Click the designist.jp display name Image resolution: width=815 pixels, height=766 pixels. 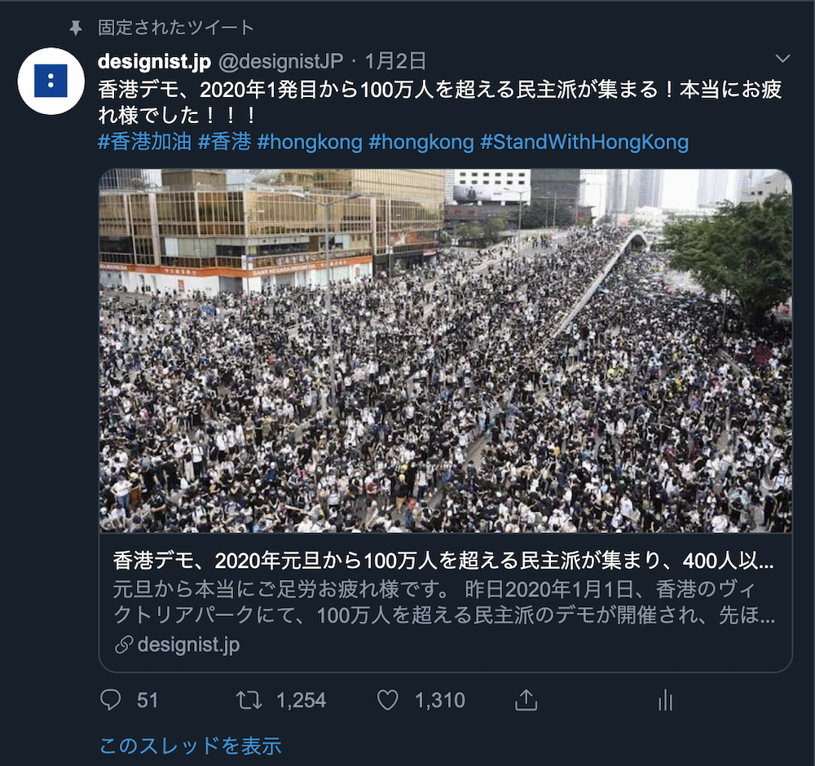pos(154,61)
